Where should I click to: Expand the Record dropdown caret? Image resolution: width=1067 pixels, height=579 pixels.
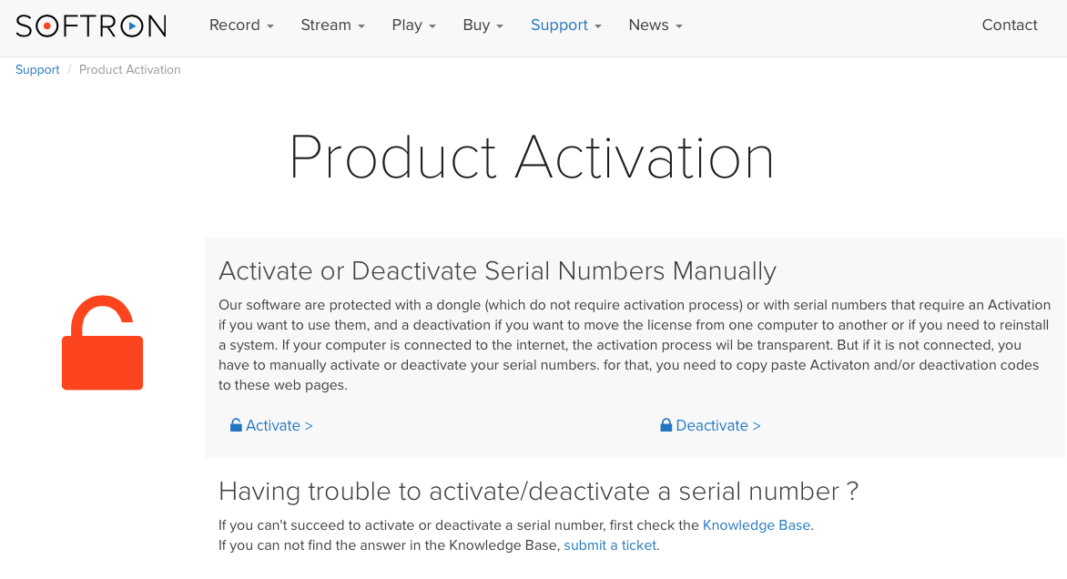tap(270, 26)
